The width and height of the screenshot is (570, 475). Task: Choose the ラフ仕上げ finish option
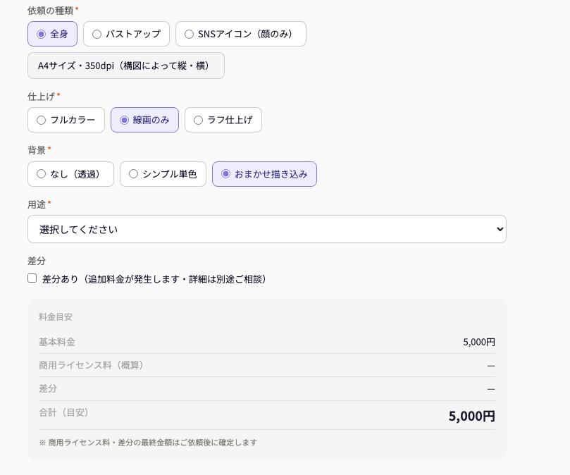[x=223, y=120]
